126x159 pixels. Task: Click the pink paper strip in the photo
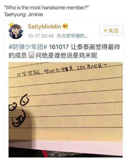click(x=66, y=146)
